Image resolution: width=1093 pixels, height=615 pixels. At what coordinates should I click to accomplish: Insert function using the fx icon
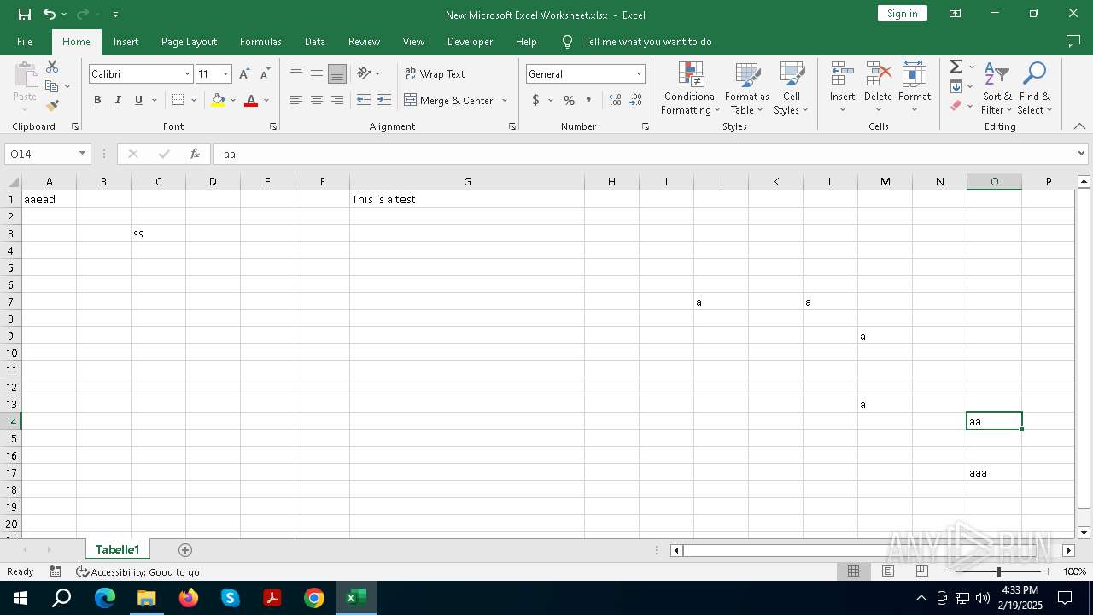(x=195, y=154)
